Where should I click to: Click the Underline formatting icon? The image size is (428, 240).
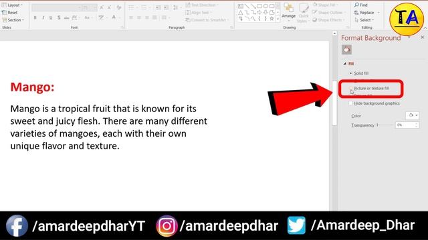point(51,18)
